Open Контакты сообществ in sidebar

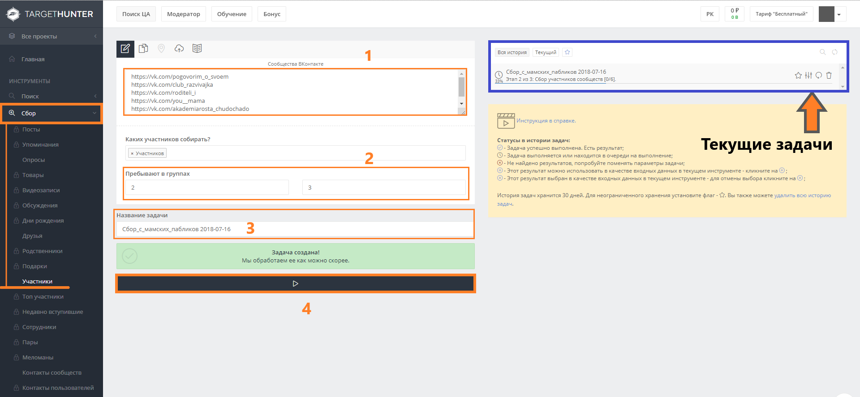[52, 372]
